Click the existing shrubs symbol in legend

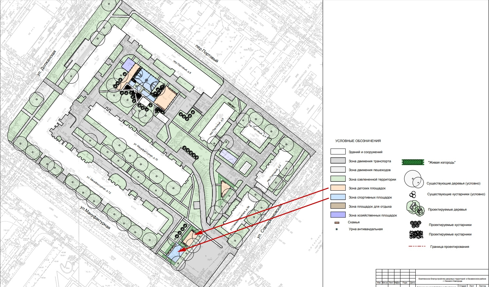(413, 195)
